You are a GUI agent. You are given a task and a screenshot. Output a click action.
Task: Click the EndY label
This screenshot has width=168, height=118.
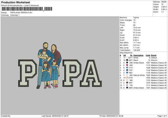point(122,40)
